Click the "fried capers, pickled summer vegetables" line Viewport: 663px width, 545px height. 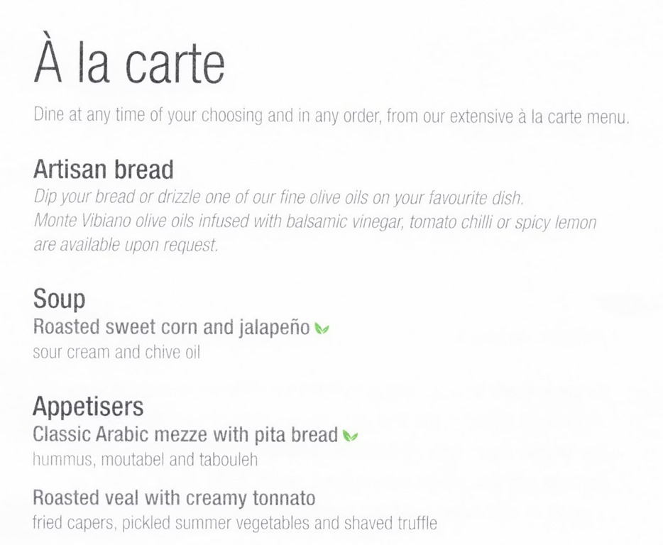(x=235, y=523)
